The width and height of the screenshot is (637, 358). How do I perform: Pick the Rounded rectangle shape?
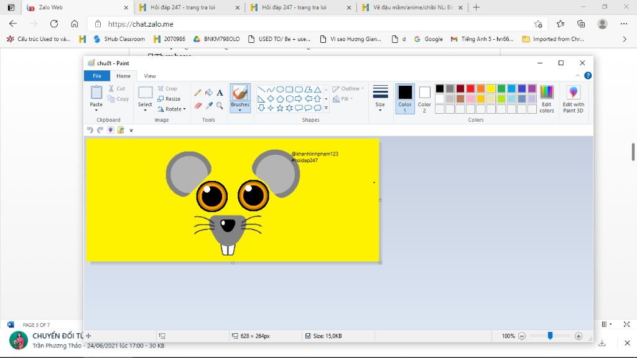[x=299, y=89]
